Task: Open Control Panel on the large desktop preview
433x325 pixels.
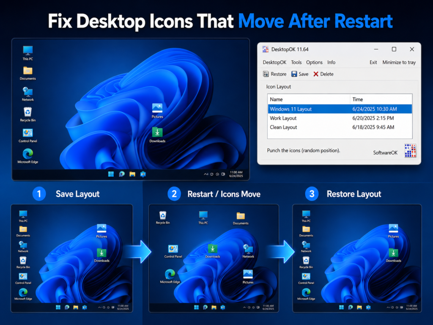Action: [x=28, y=135]
